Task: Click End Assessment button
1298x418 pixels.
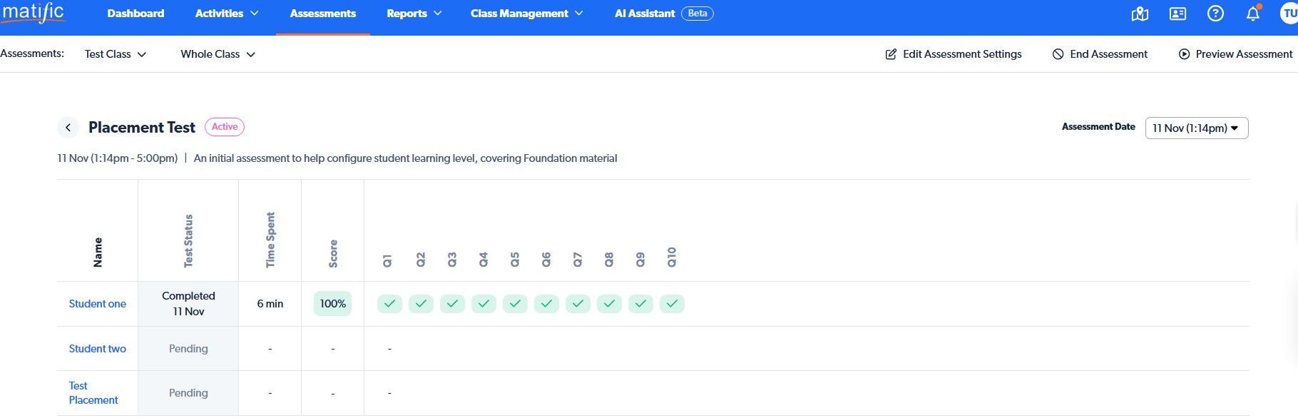Action: pos(1100,54)
